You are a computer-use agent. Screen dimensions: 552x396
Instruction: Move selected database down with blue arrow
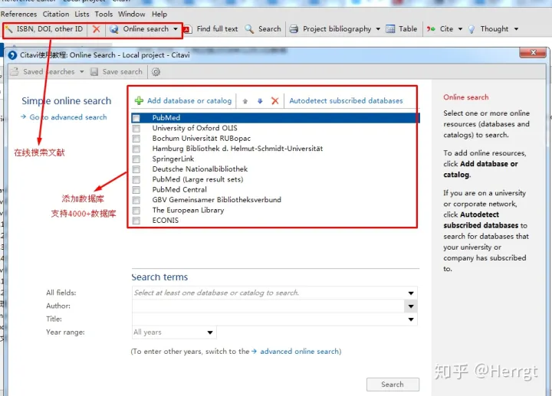pos(260,101)
